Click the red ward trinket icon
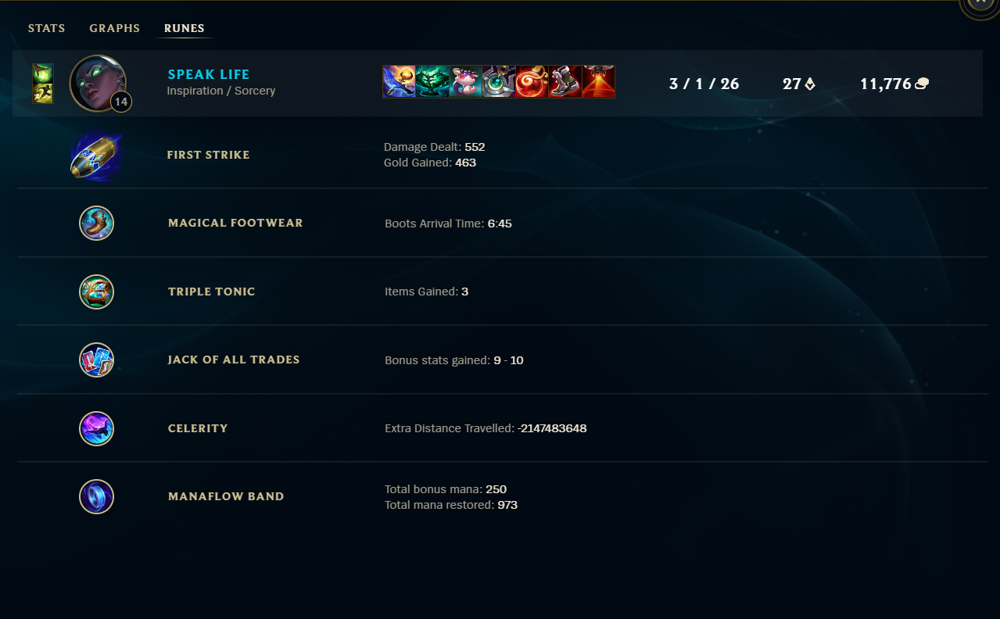This screenshot has width=1000, height=619. pos(598,81)
